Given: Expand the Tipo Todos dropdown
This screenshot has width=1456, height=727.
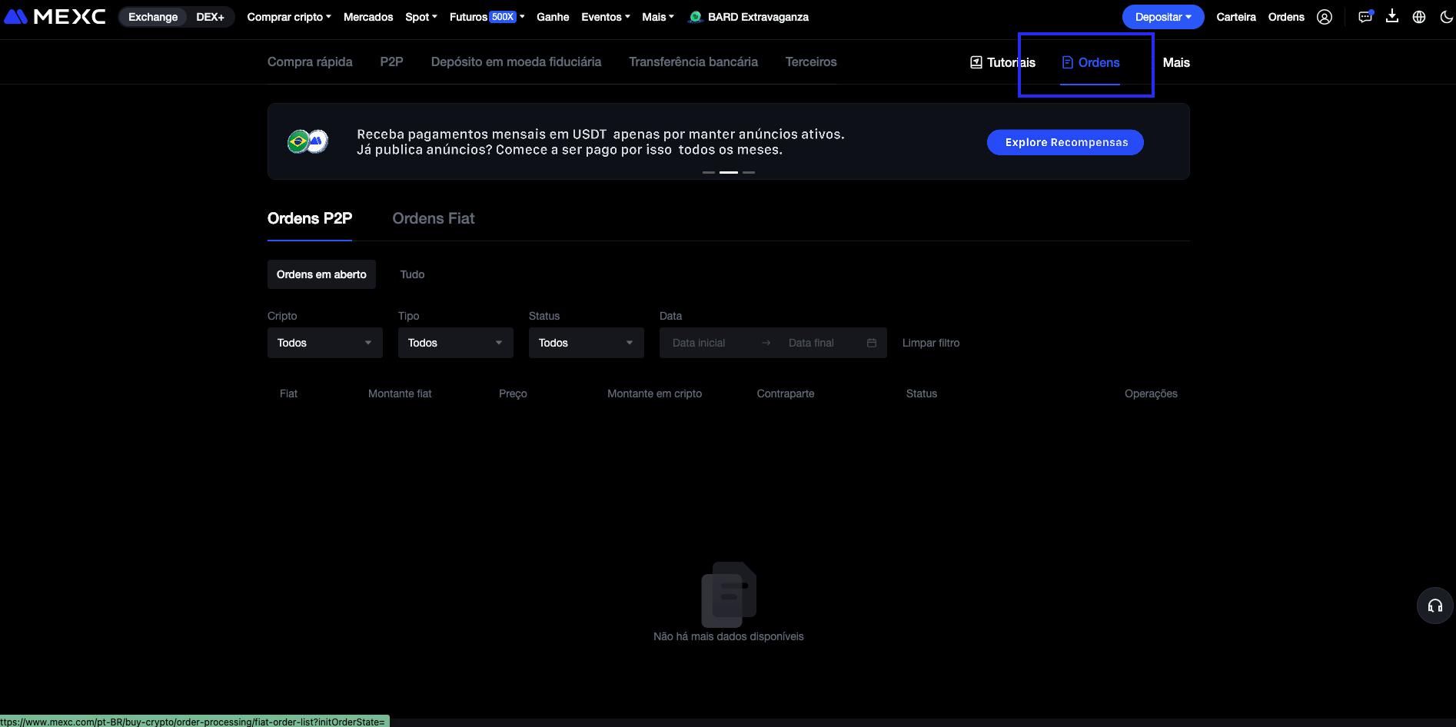Looking at the screenshot, I should coord(455,343).
